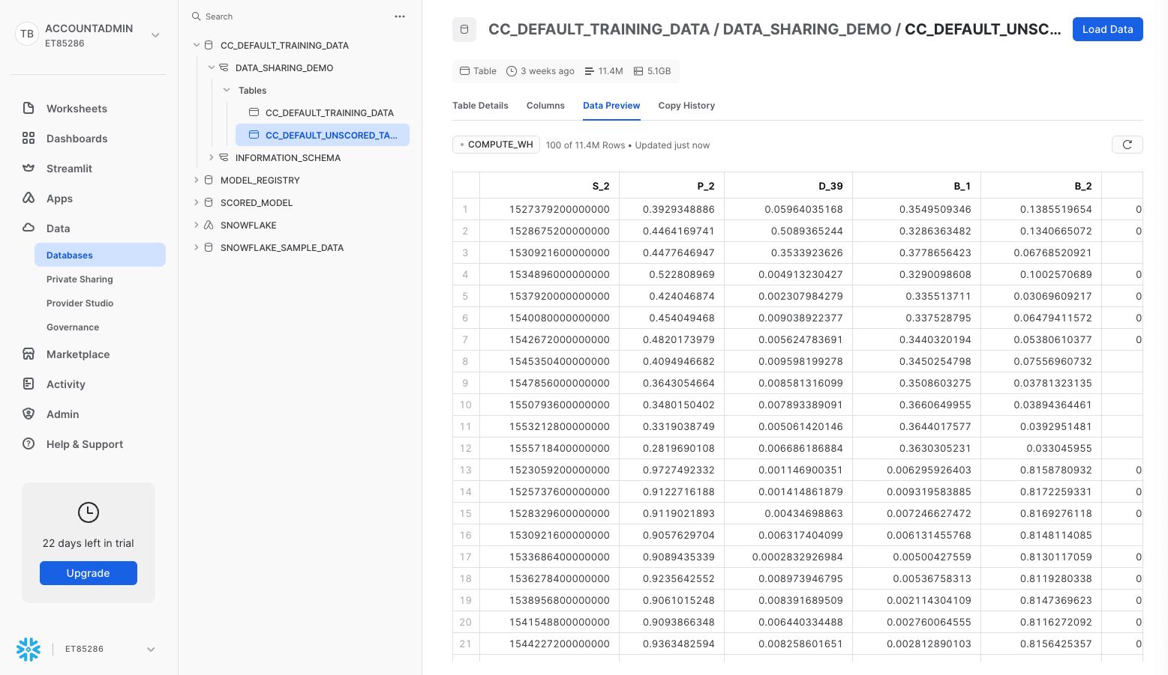This screenshot has width=1168, height=675.
Task: Open Marketplace from the sidebar
Action: (x=78, y=354)
